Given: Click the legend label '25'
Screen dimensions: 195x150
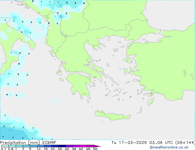Looking at the screenshot, I should (60, 149).
